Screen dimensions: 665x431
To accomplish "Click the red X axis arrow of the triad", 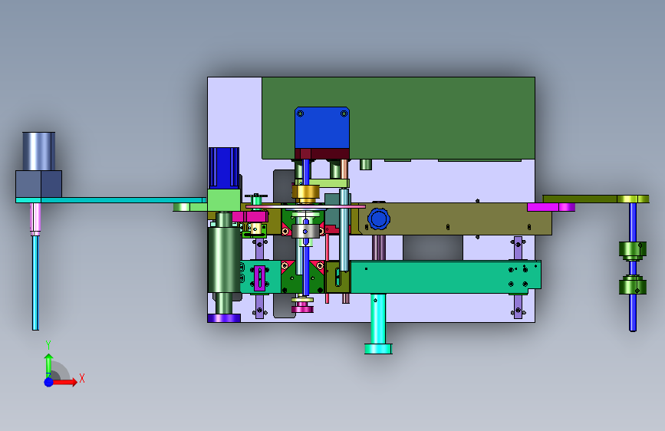I will [x=64, y=382].
